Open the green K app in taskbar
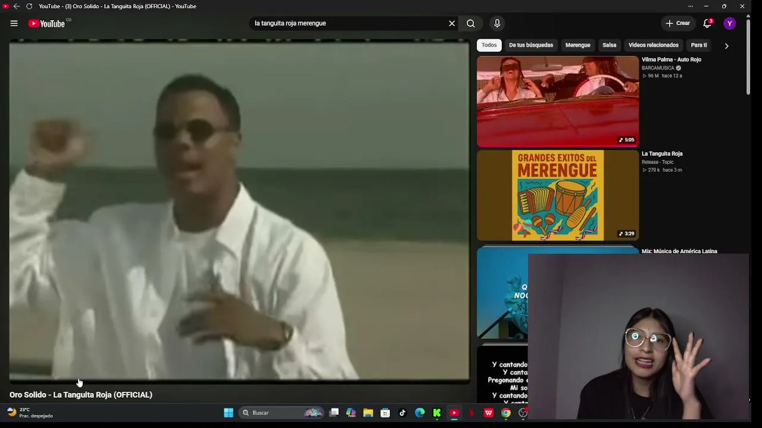 click(437, 413)
